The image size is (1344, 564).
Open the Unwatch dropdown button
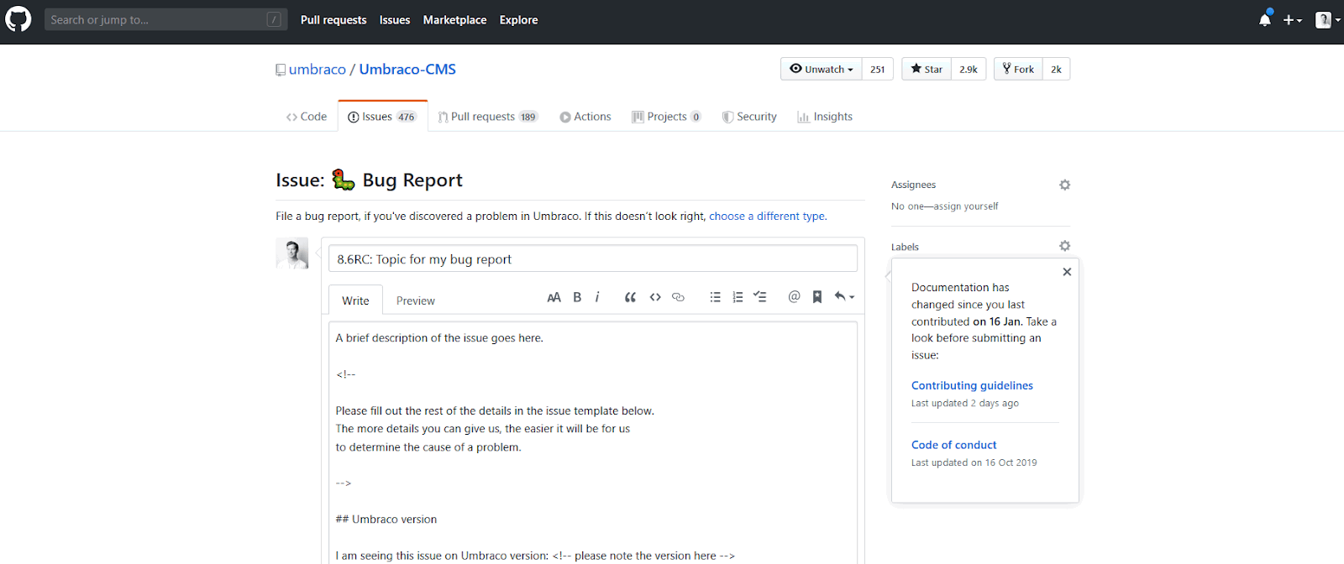(x=822, y=69)
